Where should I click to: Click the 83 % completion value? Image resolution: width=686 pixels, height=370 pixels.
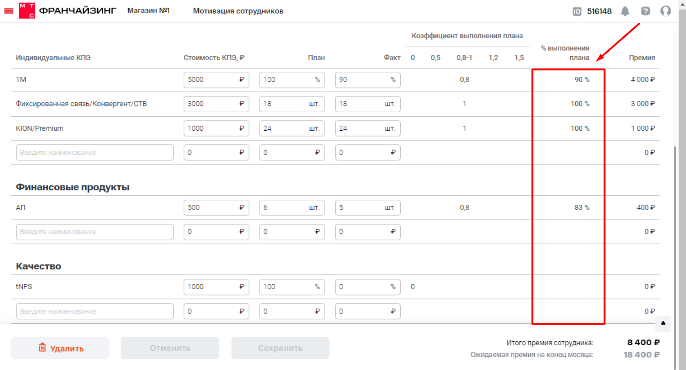582,207
